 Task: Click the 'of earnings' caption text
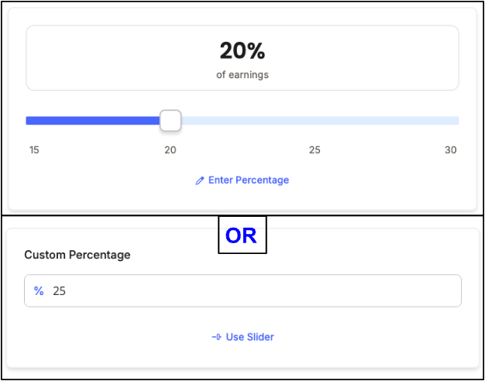pyautogui.click(x=242, y=75)
